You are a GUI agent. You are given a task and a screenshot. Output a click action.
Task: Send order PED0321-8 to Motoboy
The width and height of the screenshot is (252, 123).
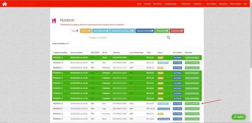pyautogui.click(x=192, y=63)
